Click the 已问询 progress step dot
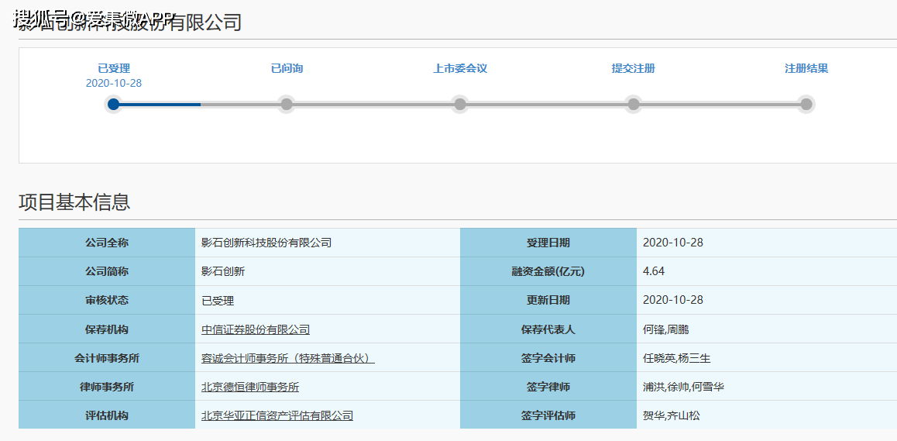The width and height of the screenshot is (897, 441). pyautogui.click(x=287, y=104)
